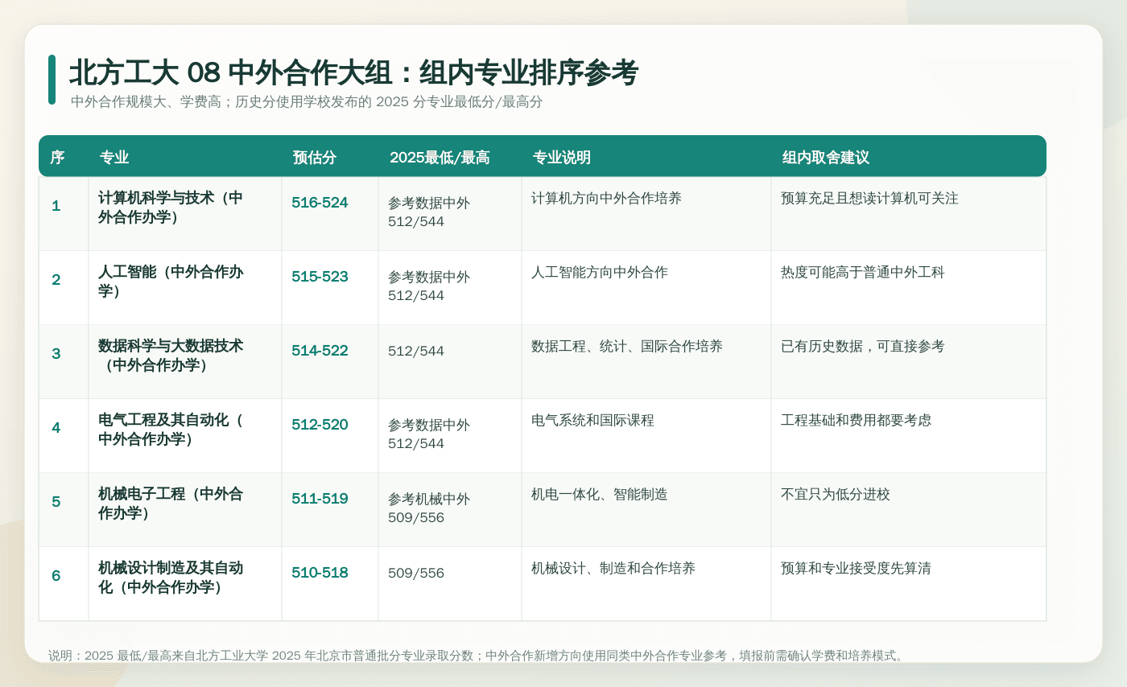Select 机械设计制造及其自动化 major cell

tap(185, 584)
